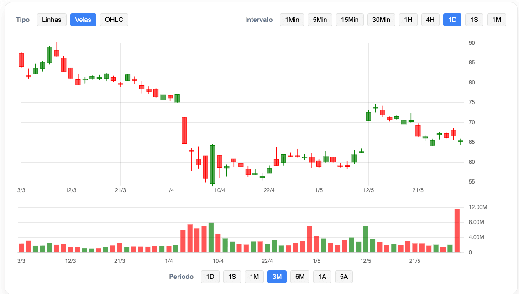Click the large green candle near 10/4
Image resolution: width=519 pixels, height=294 pixels.
point(212,164)
